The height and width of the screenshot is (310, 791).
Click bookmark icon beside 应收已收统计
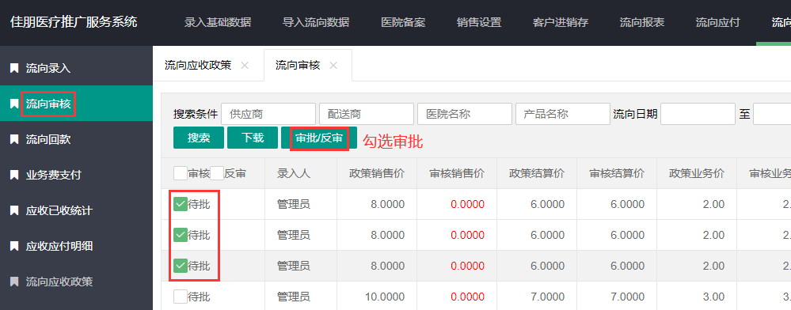[14, 210]
